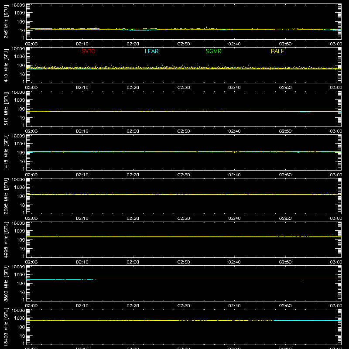This screenshot has height=349, width=349.
Task: Click 02:00 under the 2695 MHz panel
Action: click(31, 219)
